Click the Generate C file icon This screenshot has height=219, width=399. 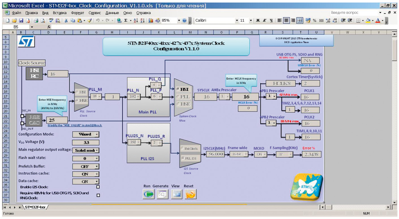(x=162, y=194)
